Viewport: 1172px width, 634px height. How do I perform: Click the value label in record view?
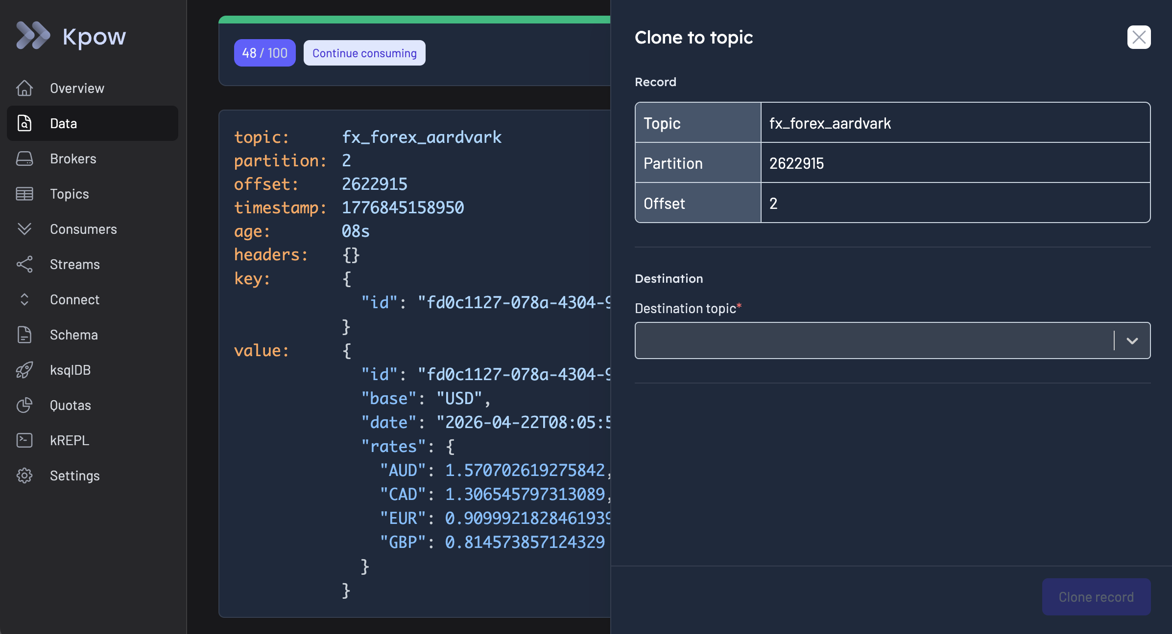pyautogui.click(x=261, y=351)
